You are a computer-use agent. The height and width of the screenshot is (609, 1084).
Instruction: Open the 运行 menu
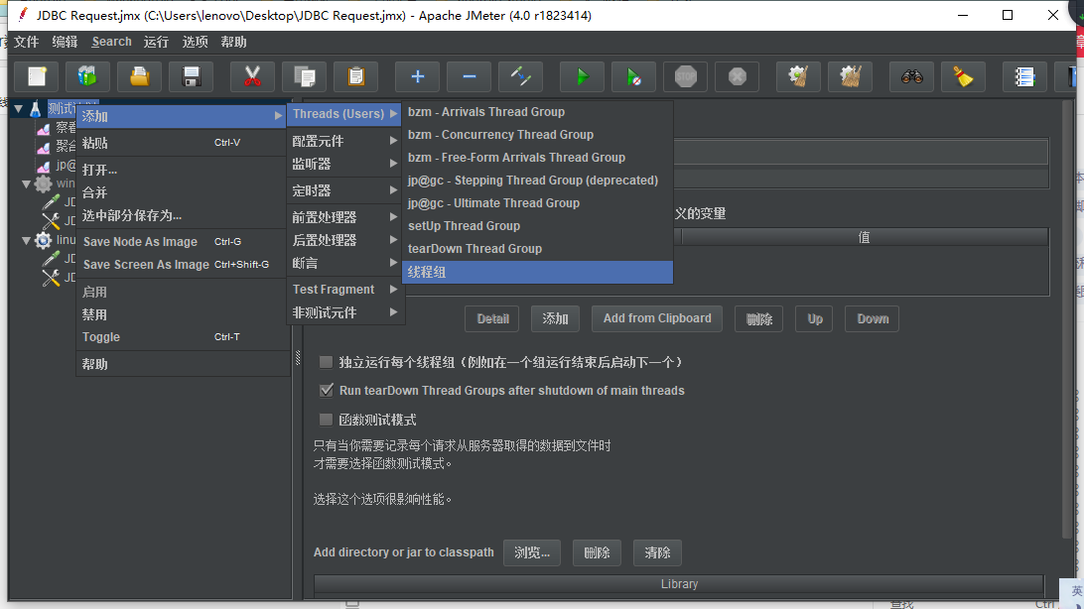pyautogui.click(x=156, y=42)
